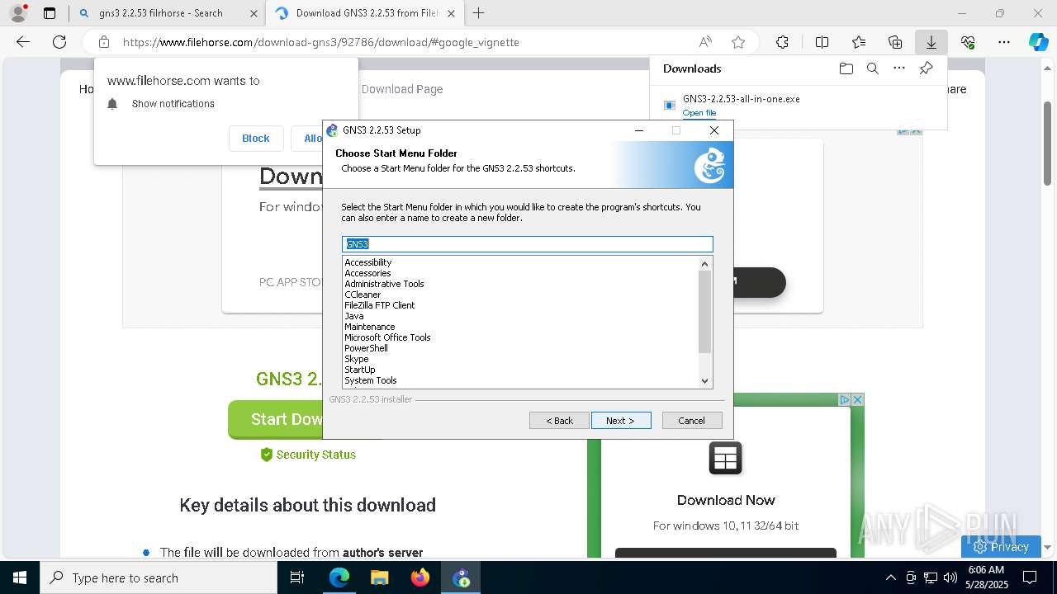This screenshot has height=594, width=1057.
Task: Click the Windows taskbar search box
Action: tap(159, 577)
